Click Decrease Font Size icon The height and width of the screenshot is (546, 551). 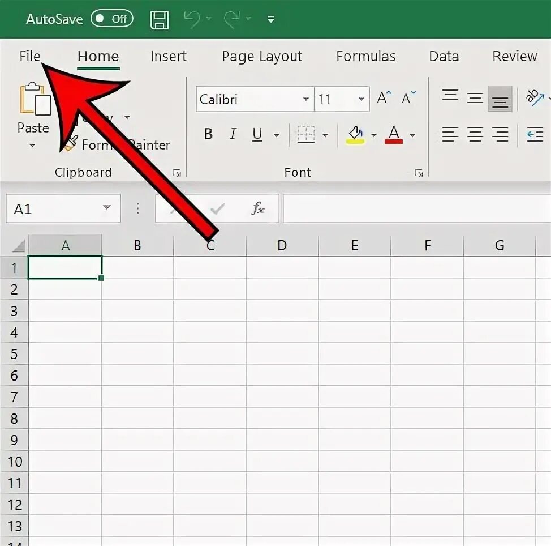[x=408, y=97]
